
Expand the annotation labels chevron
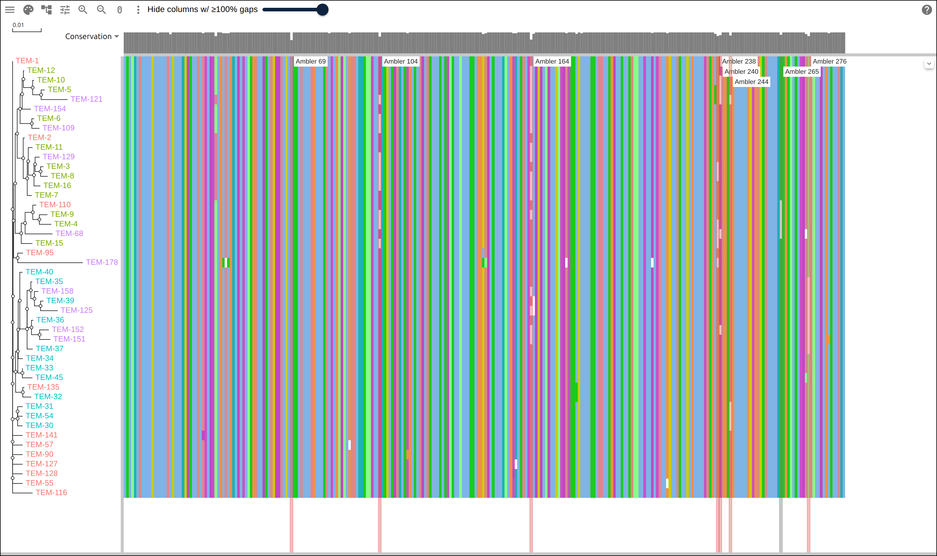[929, 64]
